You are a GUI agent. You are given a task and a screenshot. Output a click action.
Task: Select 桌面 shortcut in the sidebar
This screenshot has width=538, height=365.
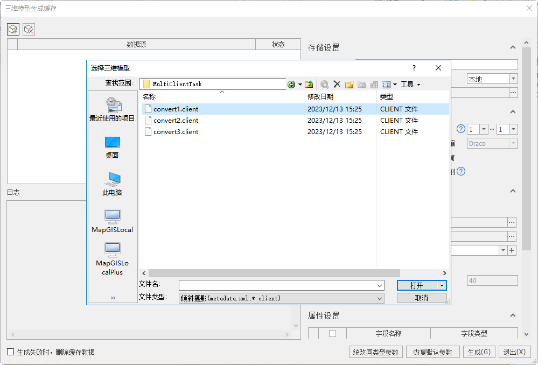coord(112,146)
